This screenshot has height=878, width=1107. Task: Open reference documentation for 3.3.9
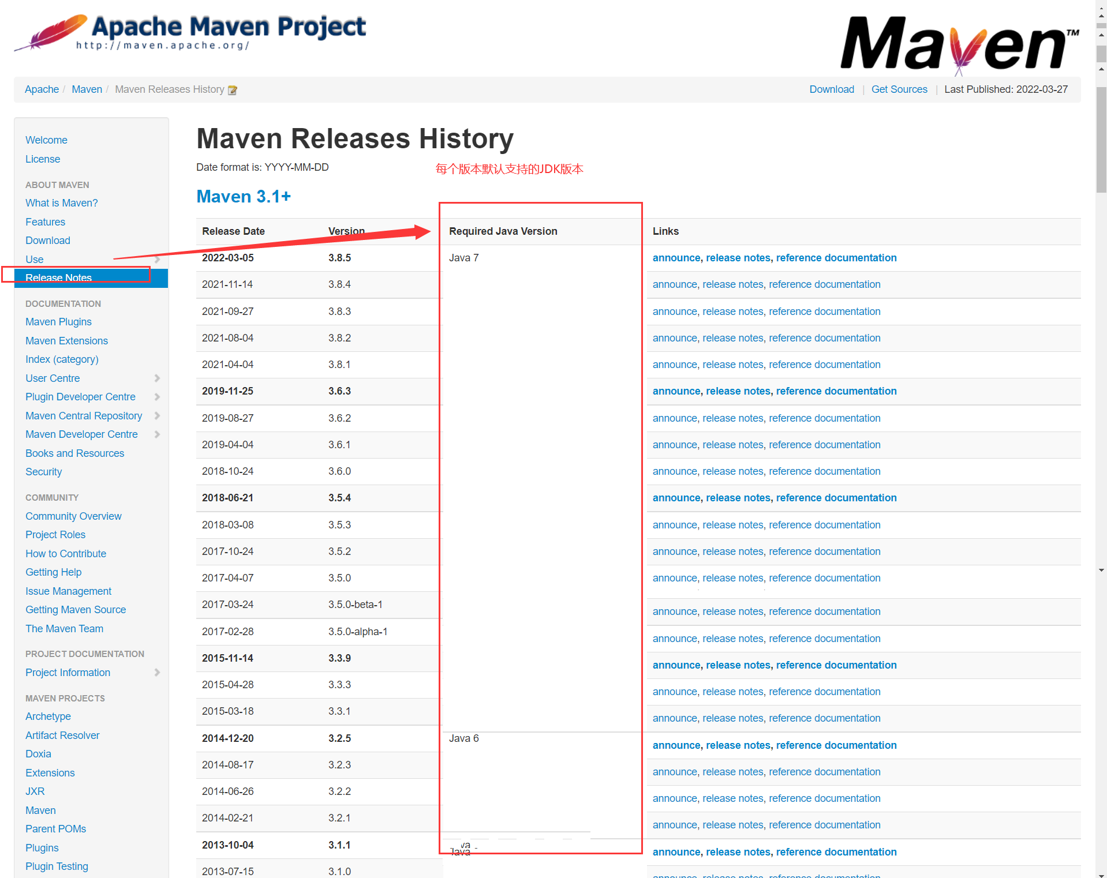tap(836, 665)
